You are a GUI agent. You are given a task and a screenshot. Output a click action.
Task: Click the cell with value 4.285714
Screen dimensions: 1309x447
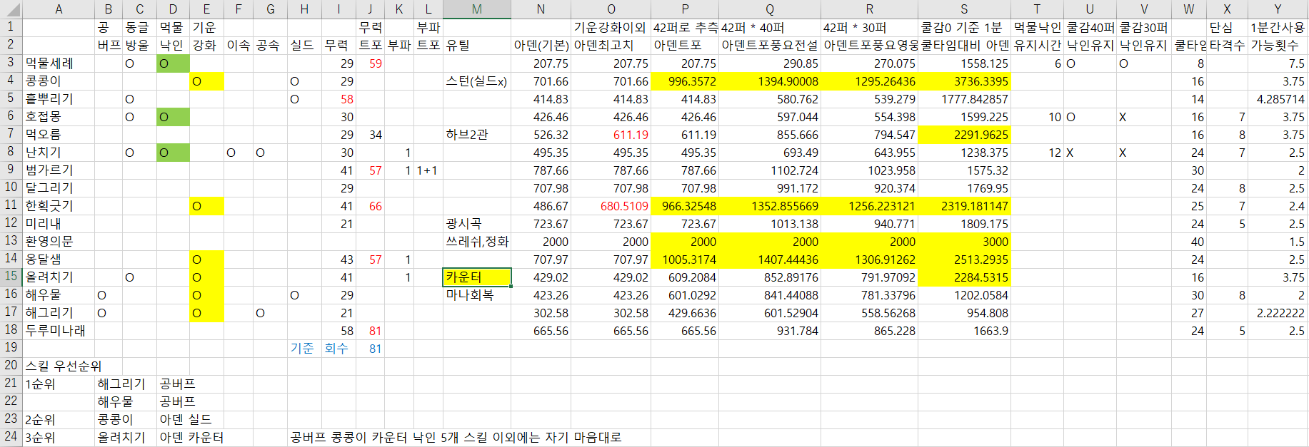(x=1278, y=99)
